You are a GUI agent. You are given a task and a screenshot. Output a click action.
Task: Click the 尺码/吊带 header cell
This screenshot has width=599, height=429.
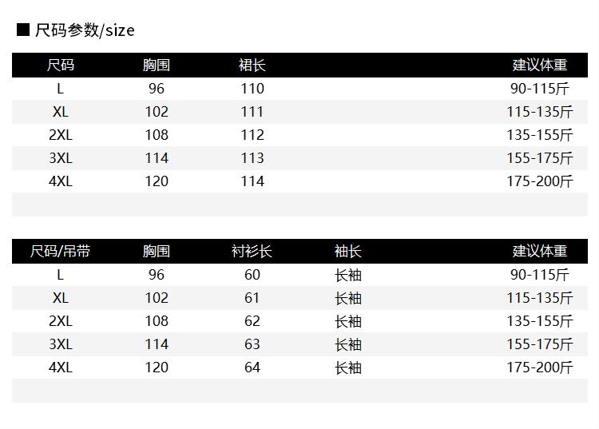61,252
